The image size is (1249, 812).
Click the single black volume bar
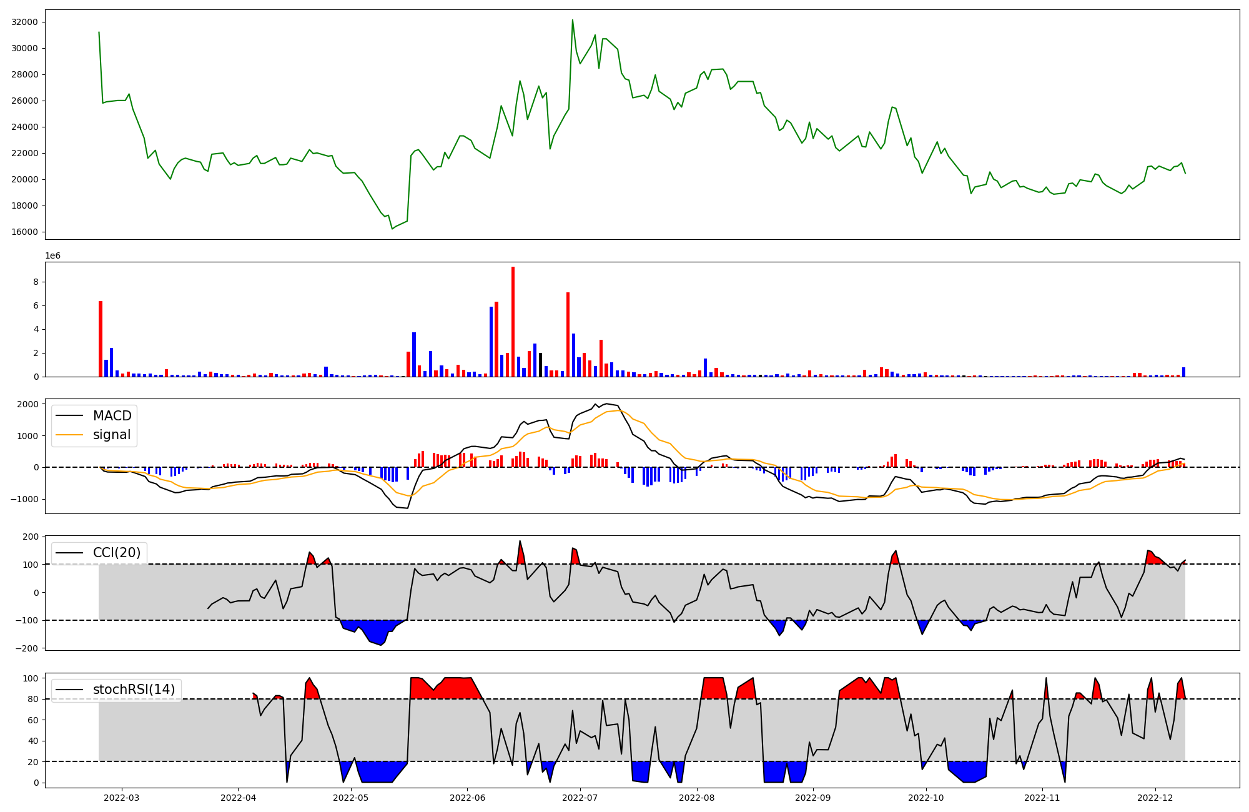click(x=540, y=365)
